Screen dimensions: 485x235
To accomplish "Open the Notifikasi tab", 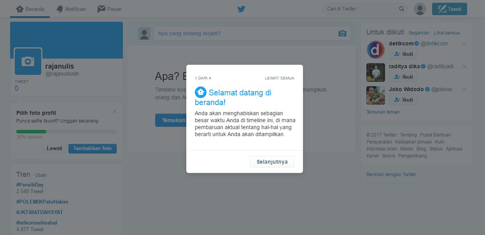I will (71, 9).
